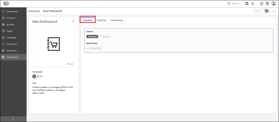This screenshot has height=122, width=279.
Task: Click the Add class button
Action: [x=105, y=37]
